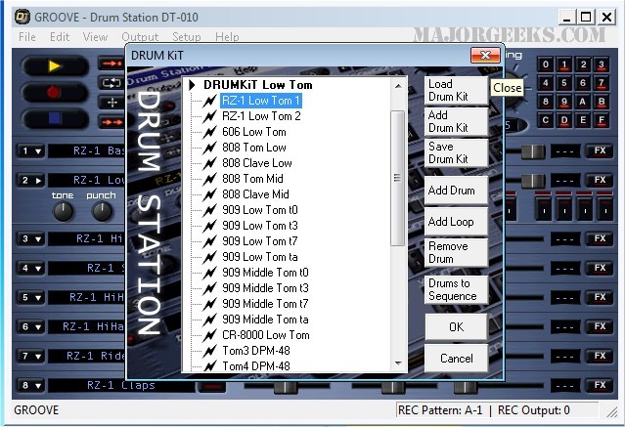625x427 pixels.
Task: Open the Edit menu
Action: tap(60, 37)
